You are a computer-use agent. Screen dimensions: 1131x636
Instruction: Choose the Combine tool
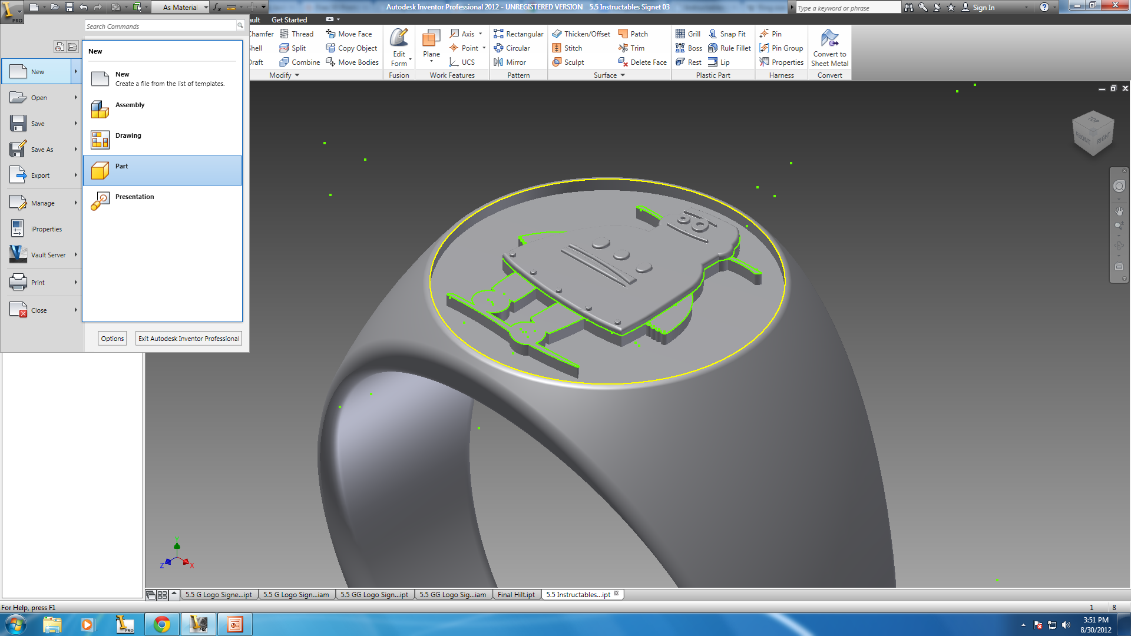point(300,62)
